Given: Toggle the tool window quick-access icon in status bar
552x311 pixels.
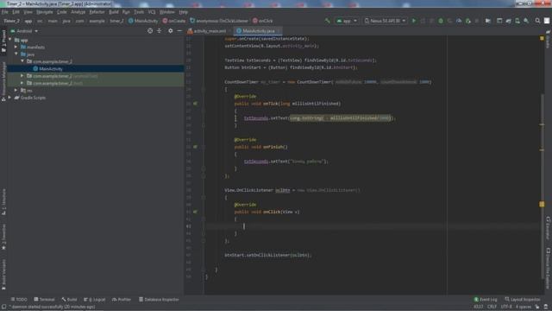Looking at the screenshot, I should point(3,307).
